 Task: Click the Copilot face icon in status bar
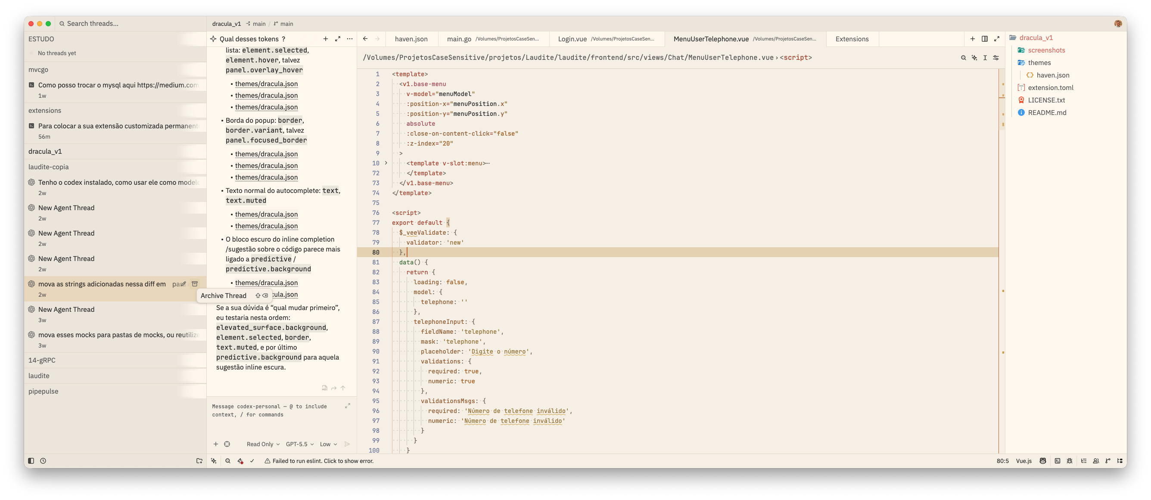[x=1043, y=461]
